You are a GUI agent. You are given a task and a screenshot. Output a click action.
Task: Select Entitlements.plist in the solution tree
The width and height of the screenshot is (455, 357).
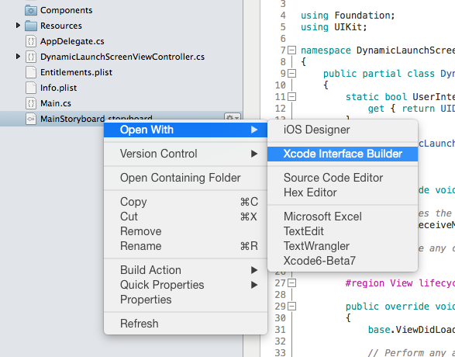point(76,72)
